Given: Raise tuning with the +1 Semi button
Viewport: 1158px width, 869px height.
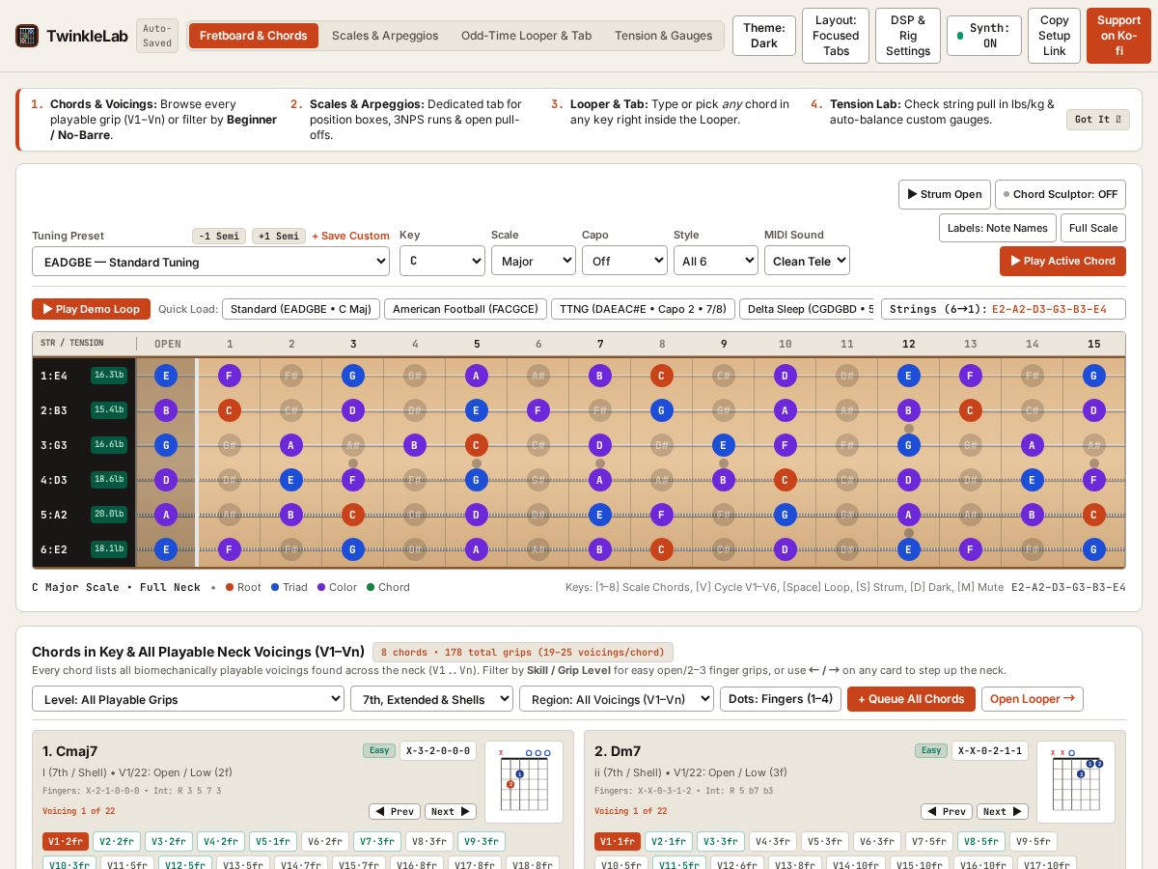Looking at the screenshot, I should point(279,236).
